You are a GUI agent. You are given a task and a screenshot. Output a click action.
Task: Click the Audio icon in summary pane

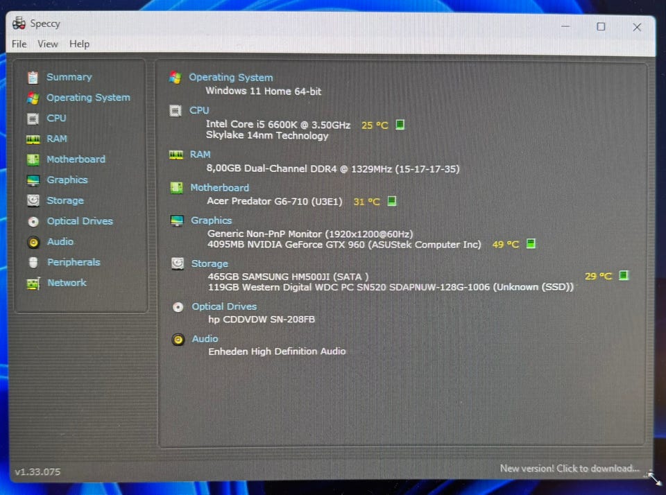click(178, 339)
